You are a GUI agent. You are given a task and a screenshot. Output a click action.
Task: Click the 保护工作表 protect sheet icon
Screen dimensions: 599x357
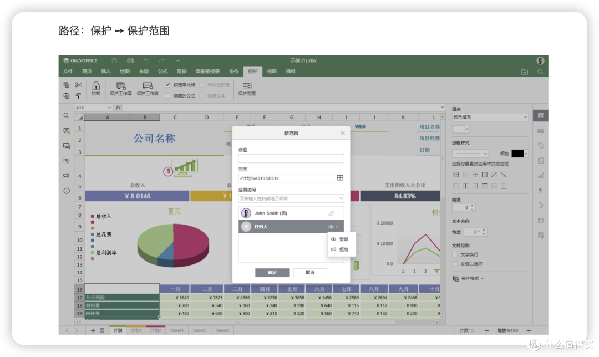point(148,85)
